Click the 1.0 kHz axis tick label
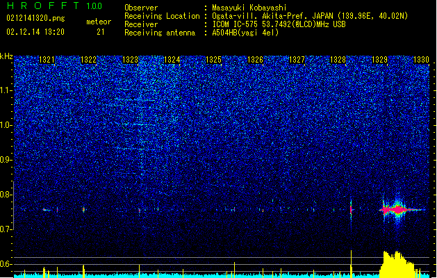437x278 pixels. pos(6,125)
